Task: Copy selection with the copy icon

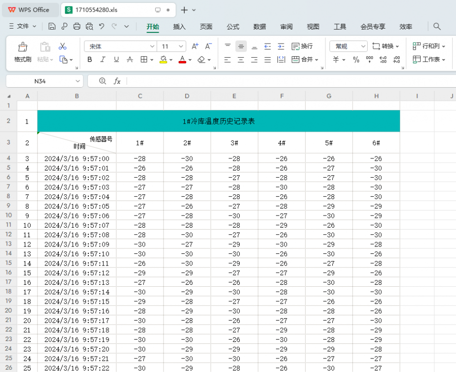Action: 64,60
